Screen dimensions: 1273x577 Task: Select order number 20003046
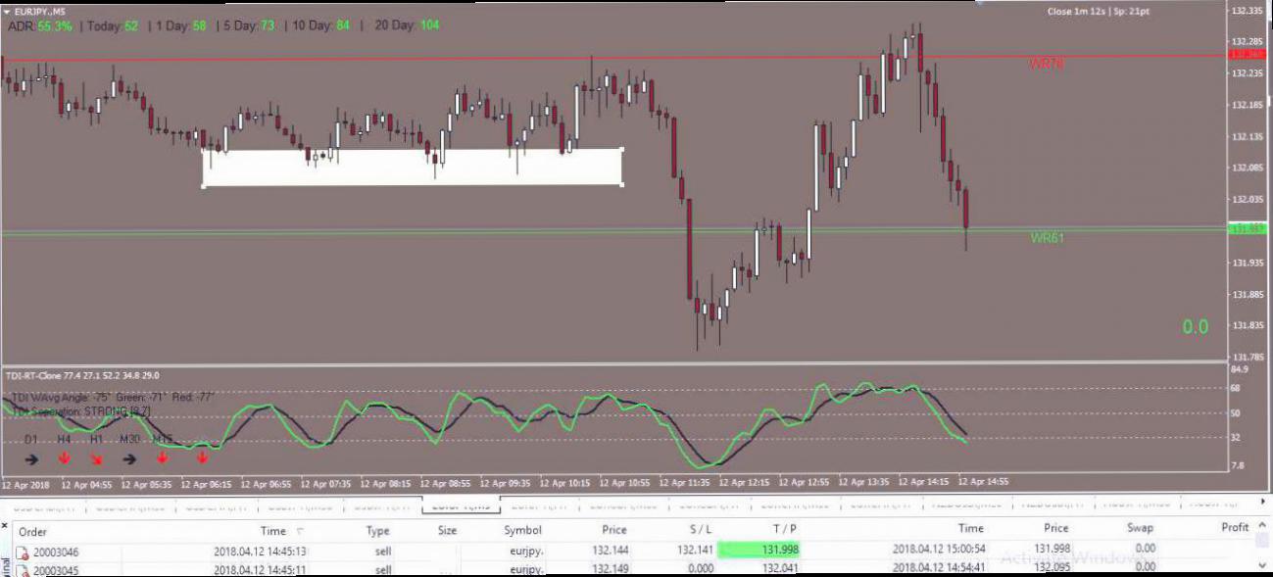coord(56,552)
